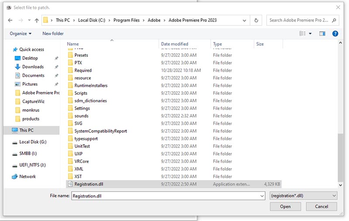The width and height of the screenshot is (349, 221).
Task: Change view layout icon
Action: [302, 34]
